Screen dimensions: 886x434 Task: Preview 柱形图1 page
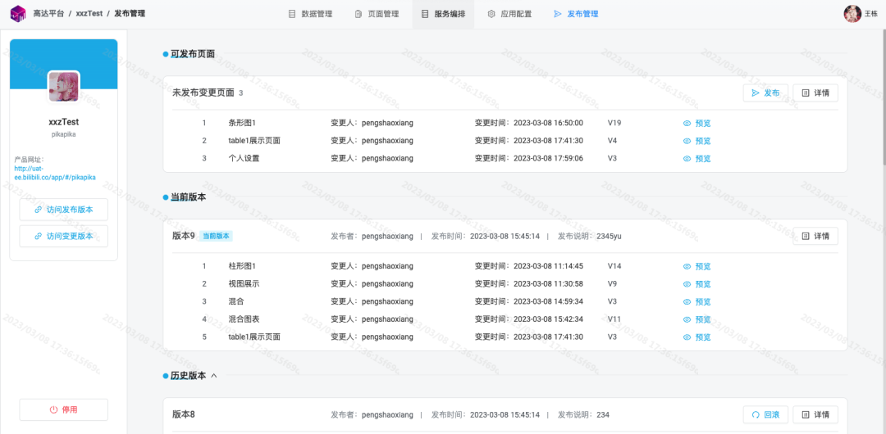click(696, 266)
